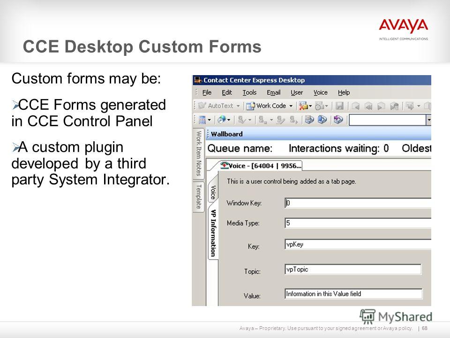Open the Work Code toolbar button
Screen dimensions: 450x338
pyautogui.click(x=266, y=106)
